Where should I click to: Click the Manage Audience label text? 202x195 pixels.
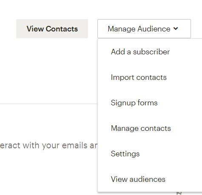click(x=139, y=29)
